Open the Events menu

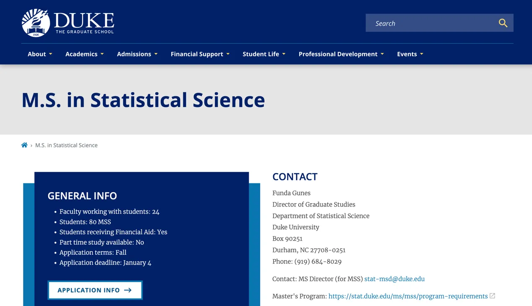point(410,54)
